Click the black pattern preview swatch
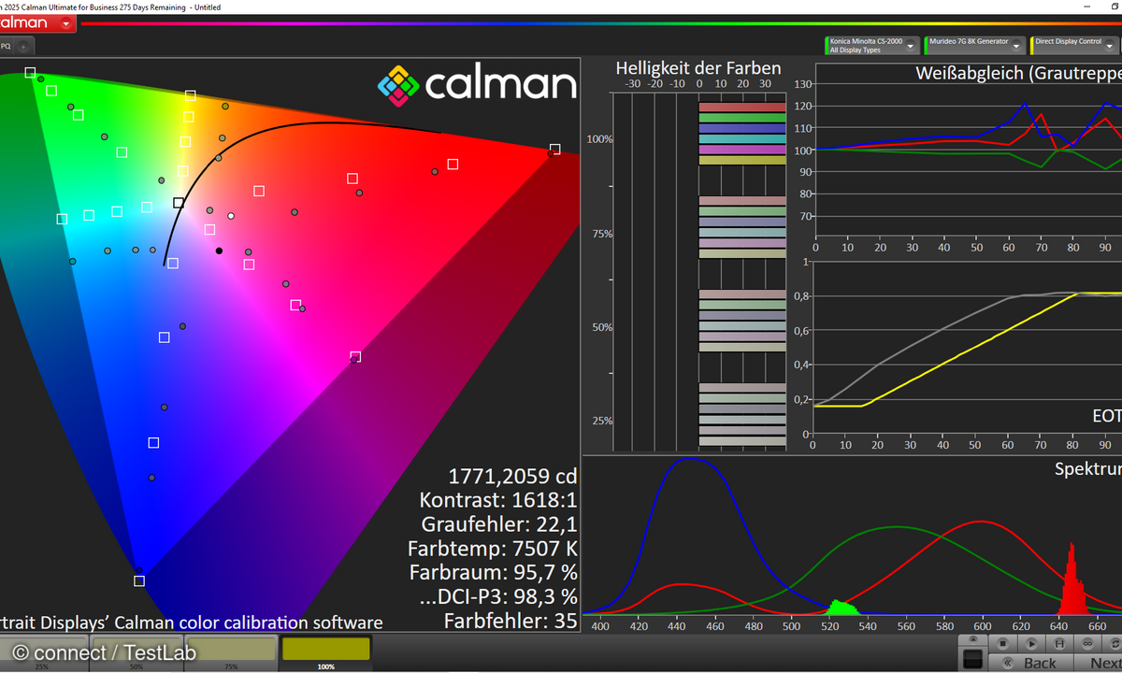Viewport: 1122px width, 673px height. [972, 660]
